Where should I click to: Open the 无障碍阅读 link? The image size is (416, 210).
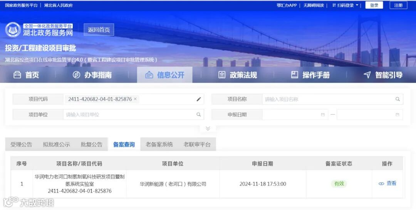(314, 5)
